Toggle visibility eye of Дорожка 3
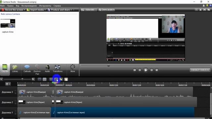The width and height of the screenshot is (212, 119). (x=16, y=91)
